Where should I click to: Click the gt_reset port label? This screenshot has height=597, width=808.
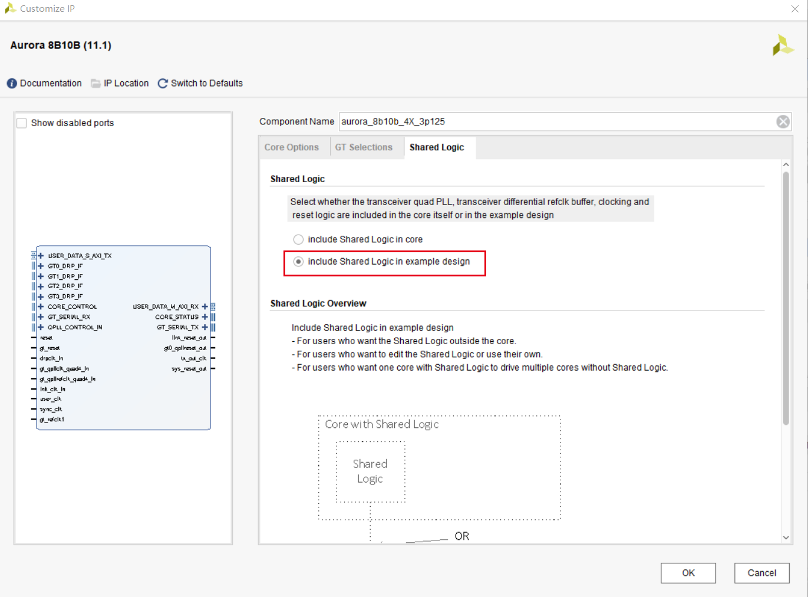coord(50,348)
